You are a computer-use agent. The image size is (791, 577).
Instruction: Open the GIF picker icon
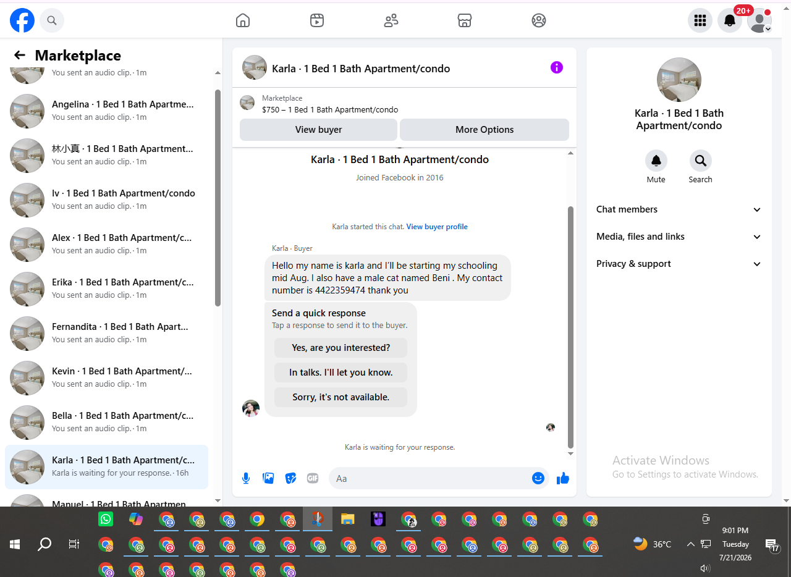(x=313, y=478)
